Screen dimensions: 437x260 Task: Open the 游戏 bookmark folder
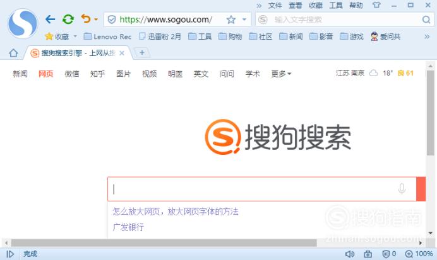[x=352, y=37]
